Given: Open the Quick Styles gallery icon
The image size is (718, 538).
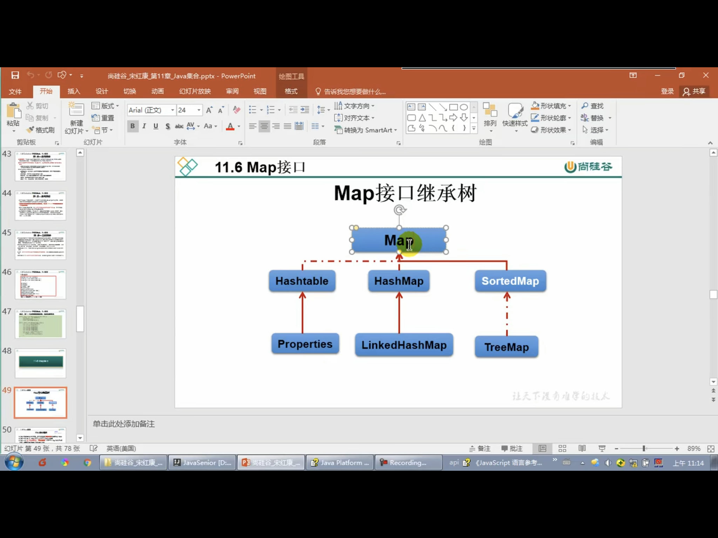Looking at the screenshot, I should pos(515,110).
